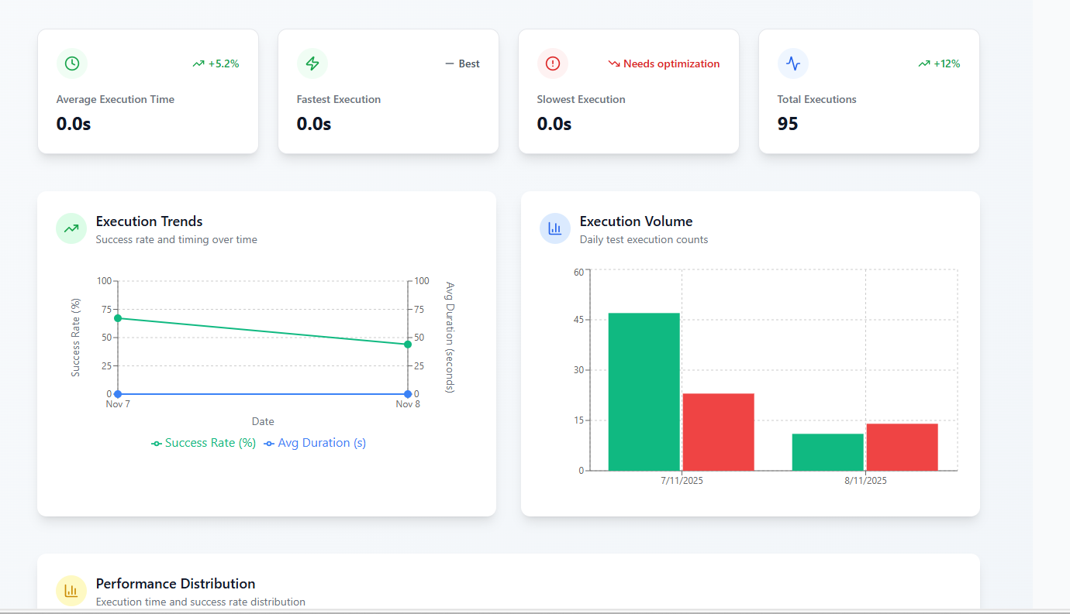1070x614 pixels.
Task: Toggle the Avg Duration (s) legend item
Action: tap(315, 443)
